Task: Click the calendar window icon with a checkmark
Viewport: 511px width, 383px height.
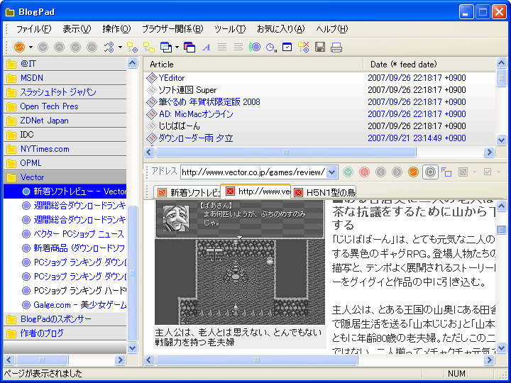Action: tap(287, 48)
